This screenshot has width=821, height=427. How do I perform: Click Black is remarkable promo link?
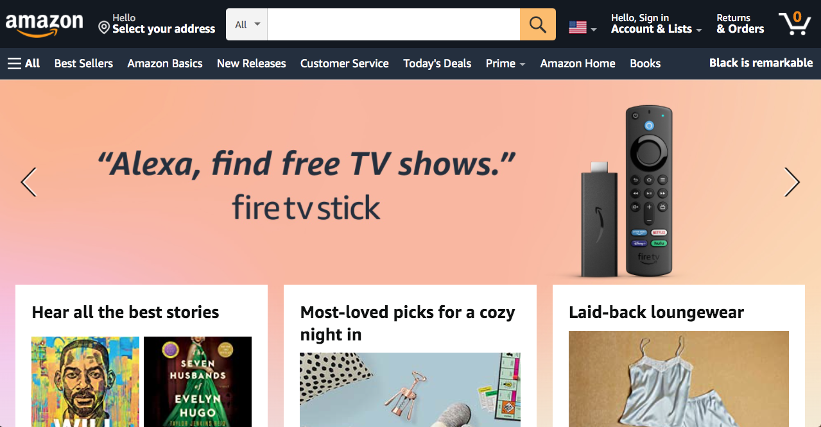761,63
